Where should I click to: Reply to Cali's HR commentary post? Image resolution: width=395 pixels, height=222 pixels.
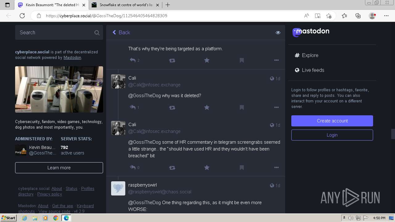[x=133, y=167]
